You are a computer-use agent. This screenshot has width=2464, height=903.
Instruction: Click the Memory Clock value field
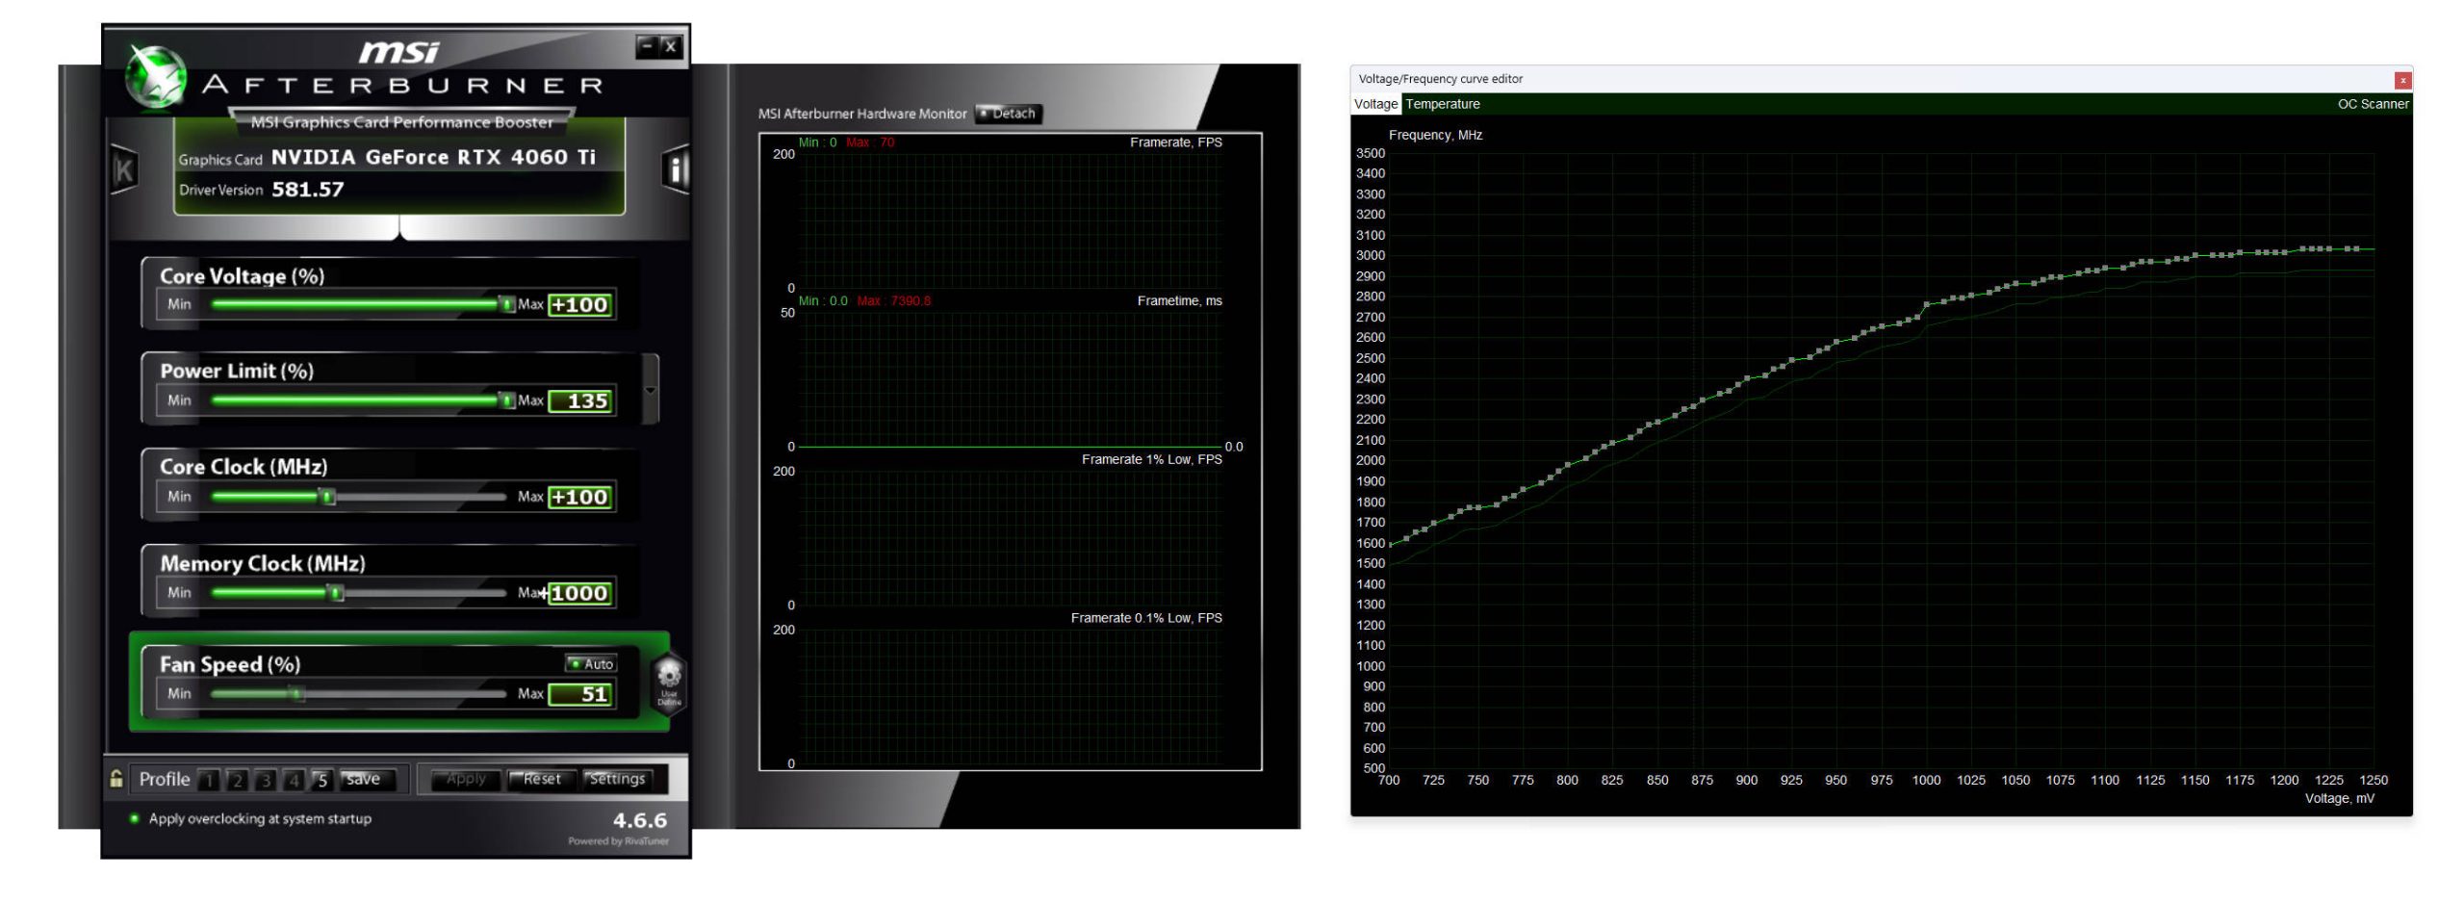[x=579, y=593]
